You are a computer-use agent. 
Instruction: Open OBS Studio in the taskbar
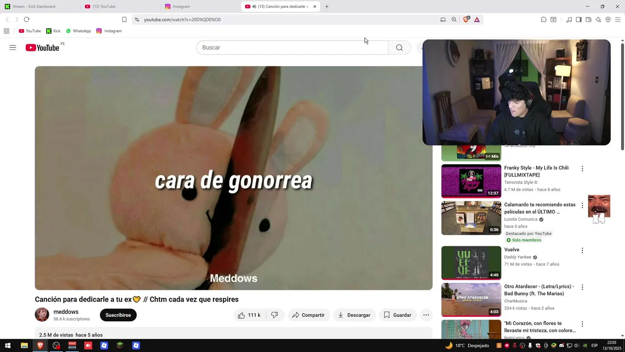pos(56,346)
